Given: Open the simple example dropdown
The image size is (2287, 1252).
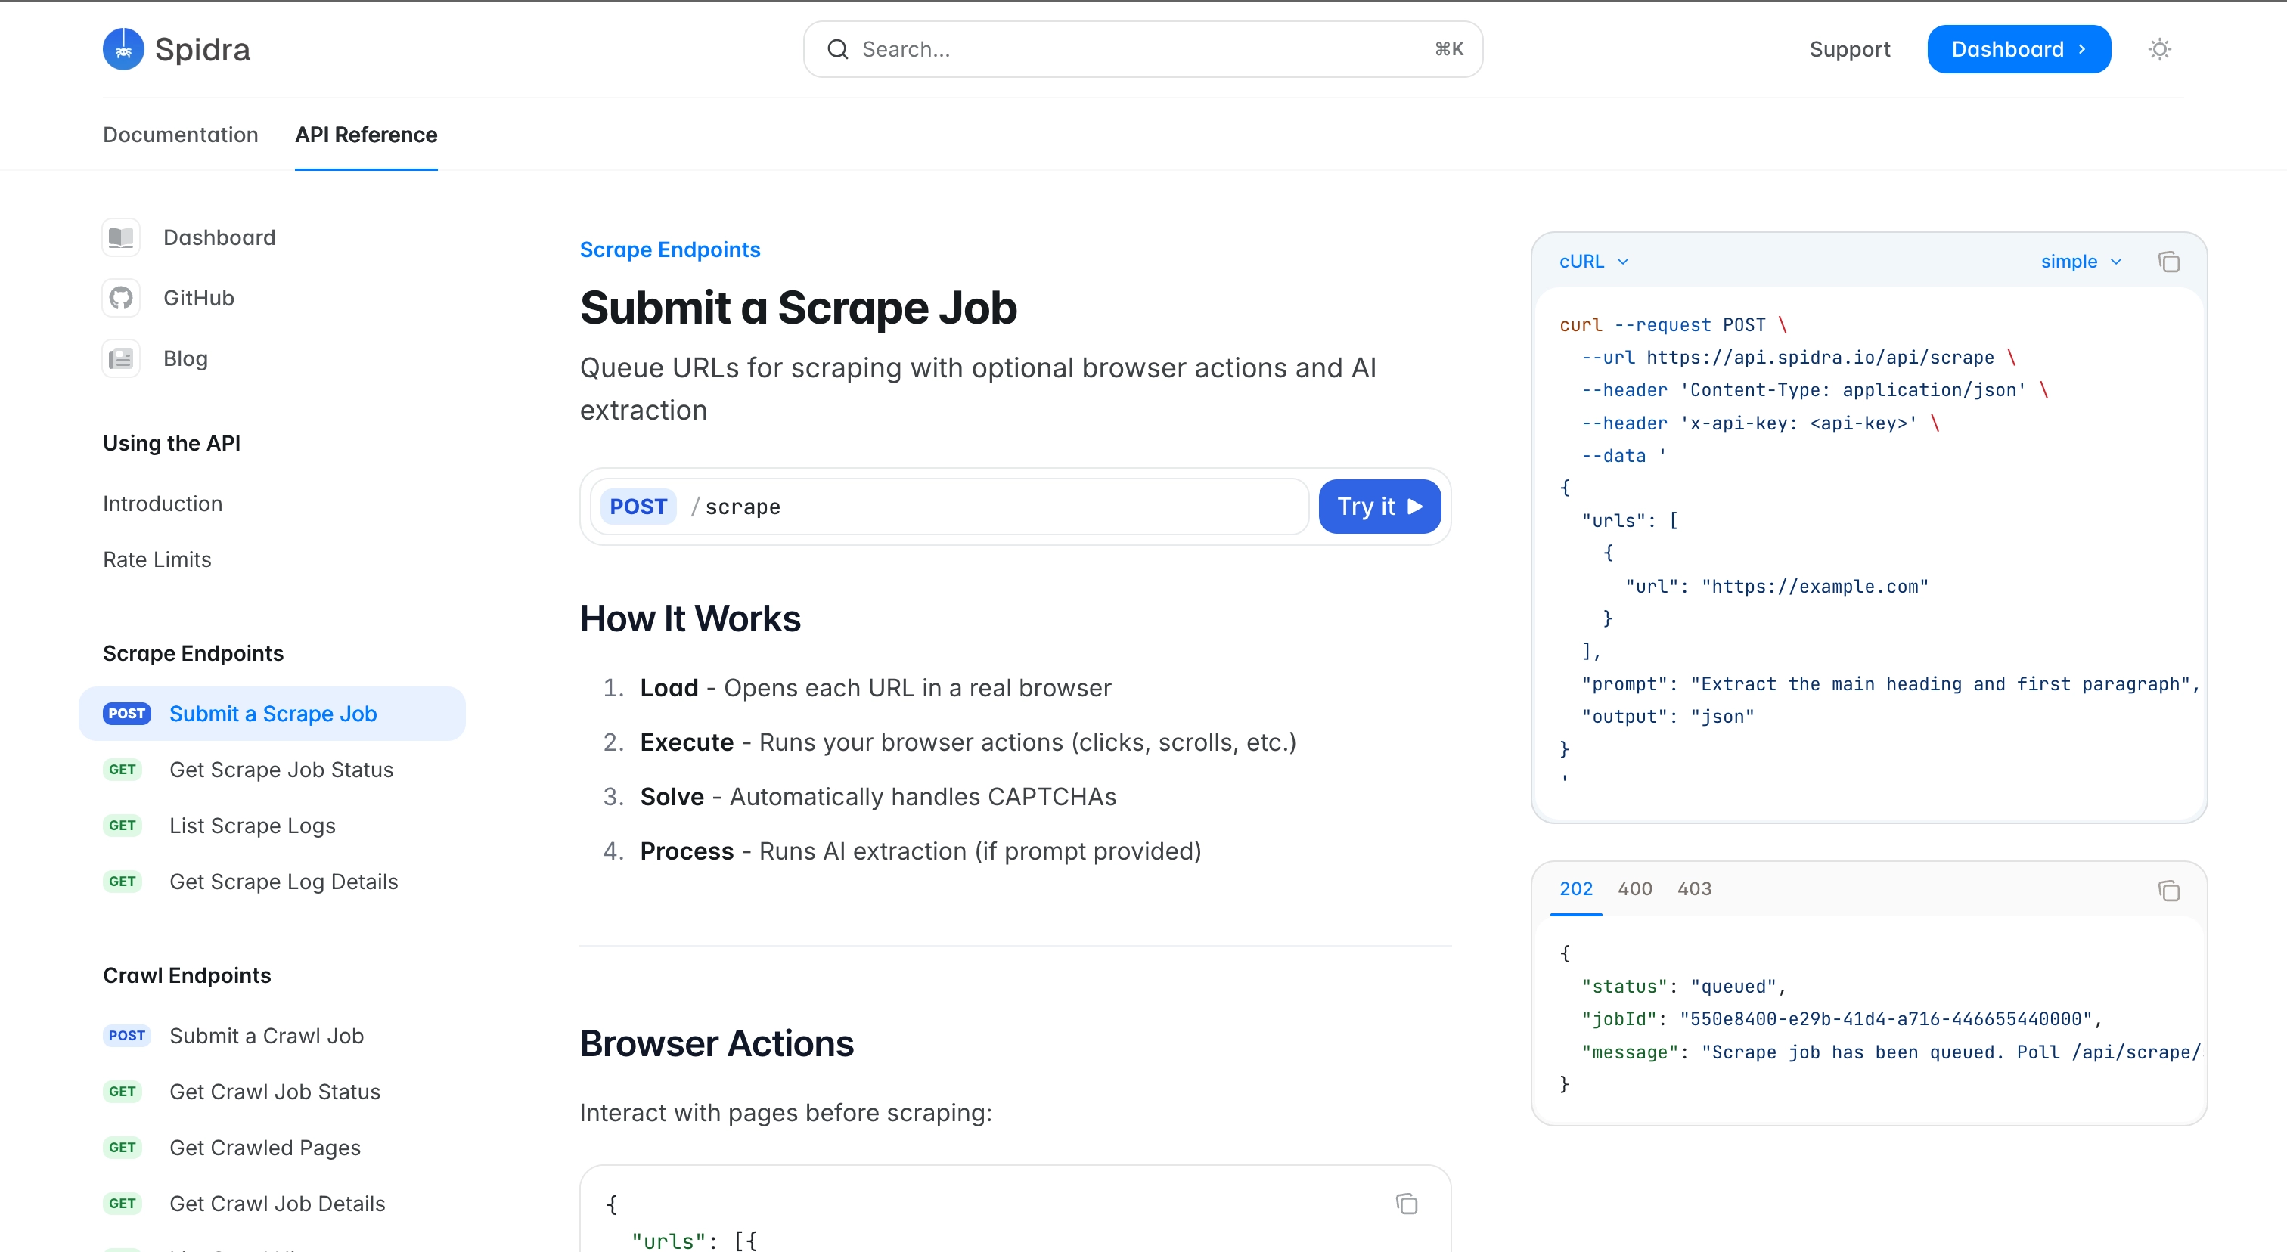Looking at the screenshot, I should (x=2081, y=261).
